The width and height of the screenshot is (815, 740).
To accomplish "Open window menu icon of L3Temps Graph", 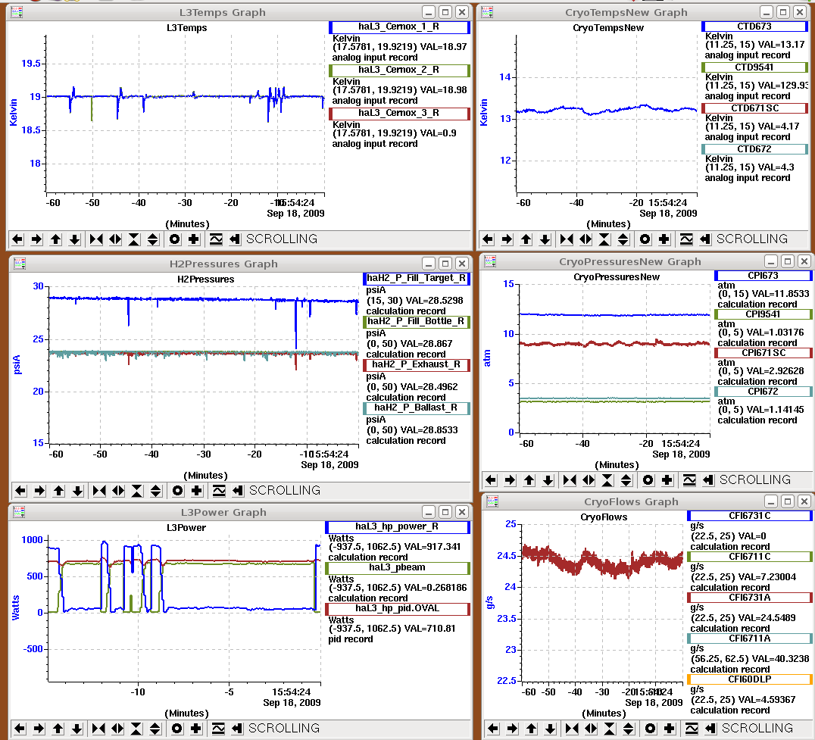I will (x=17, y=12).
